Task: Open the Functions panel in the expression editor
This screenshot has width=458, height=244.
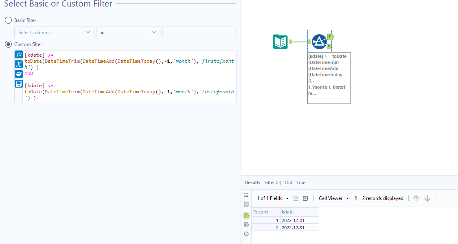Action: (x=19, y=54)
